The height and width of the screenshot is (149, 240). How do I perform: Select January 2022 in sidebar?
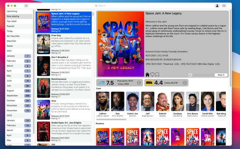pyautogui.click(x=19, y=120)
